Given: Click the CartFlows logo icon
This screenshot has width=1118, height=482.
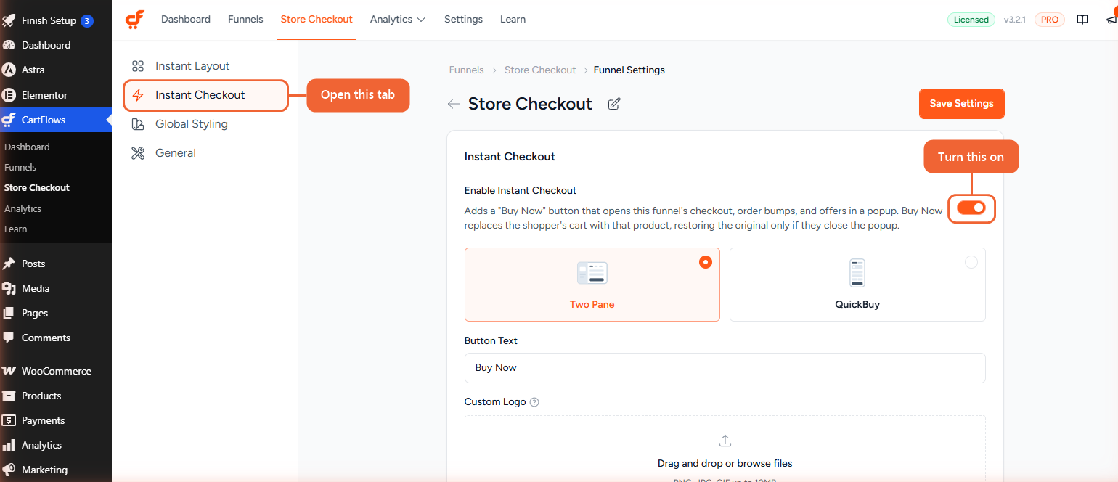Looking at the screenshot, I should tap(135, 20).
